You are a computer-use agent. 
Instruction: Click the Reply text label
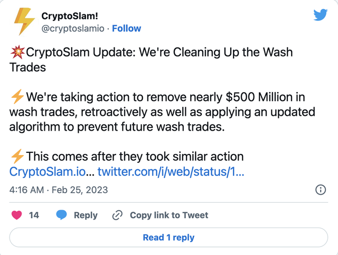(x=86, y=215)
